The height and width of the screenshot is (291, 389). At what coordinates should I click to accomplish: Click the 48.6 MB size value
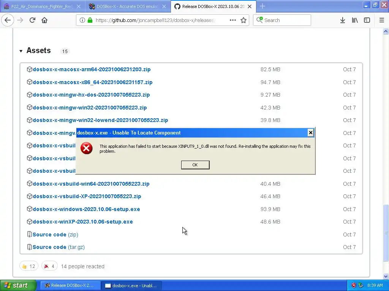270,222
